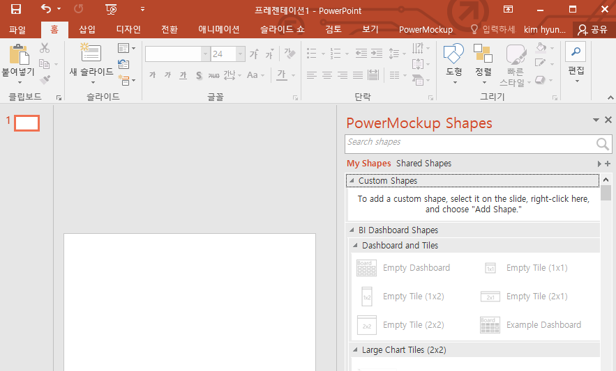Click the Cut scissors icon
The width and height of the screenshot is (616, 371).
pos(45,48)
